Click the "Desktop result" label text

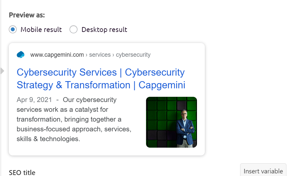104,30
